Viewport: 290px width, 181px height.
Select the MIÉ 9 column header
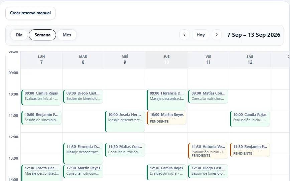tap(125, 60)
